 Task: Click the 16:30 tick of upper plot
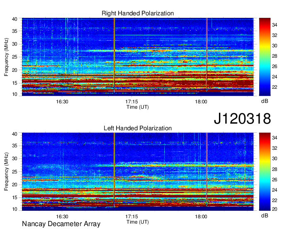[62, 102]
